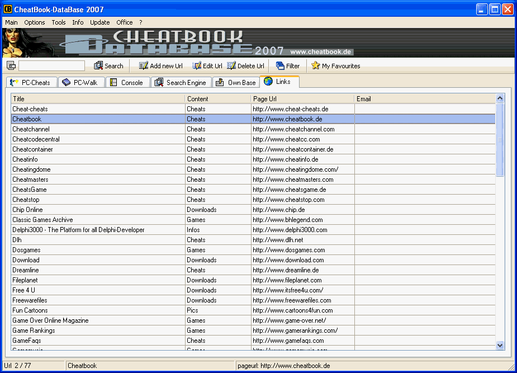Viewport: 517px width, 373px height.
Task: Click the Add new Url icon
Action: pyautogui.click(x=144, y=66)
